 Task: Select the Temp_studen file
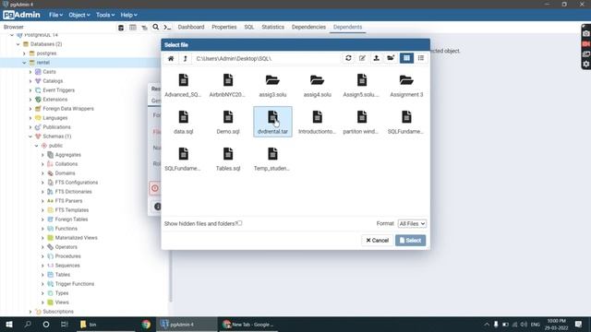272,159
